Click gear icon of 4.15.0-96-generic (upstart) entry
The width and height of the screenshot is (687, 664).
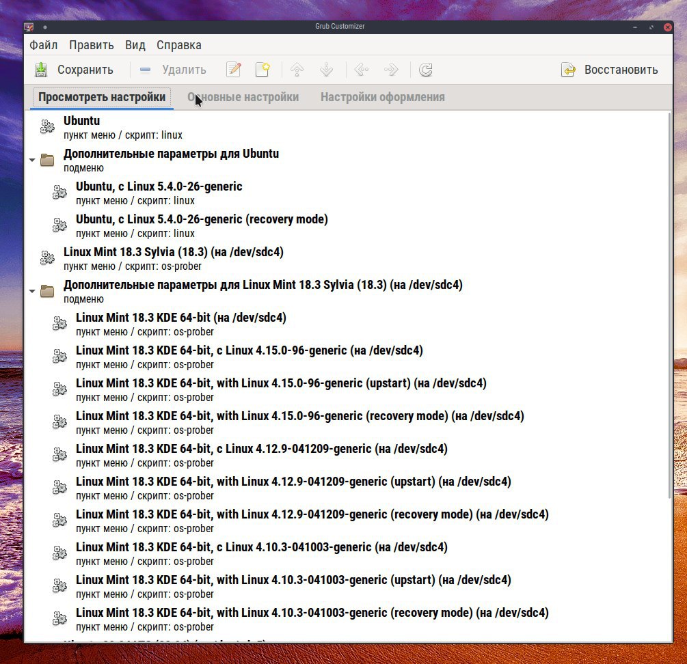[59, 389]
